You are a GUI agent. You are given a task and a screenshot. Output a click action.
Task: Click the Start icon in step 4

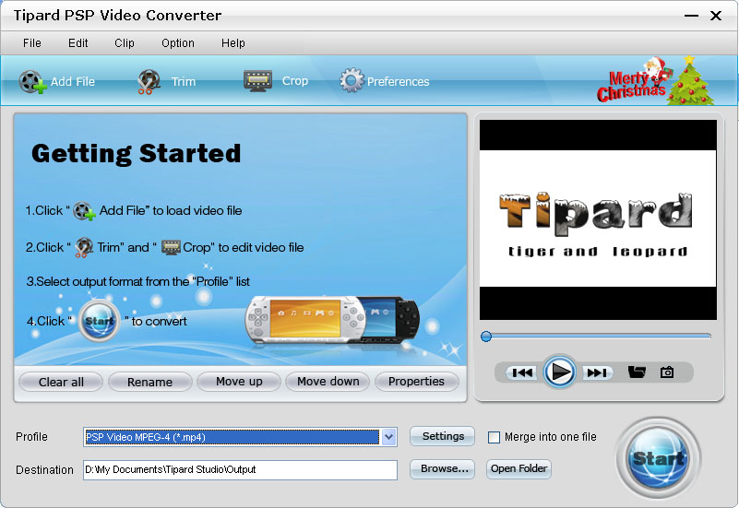pyautogui.click(x=99, y=322)
